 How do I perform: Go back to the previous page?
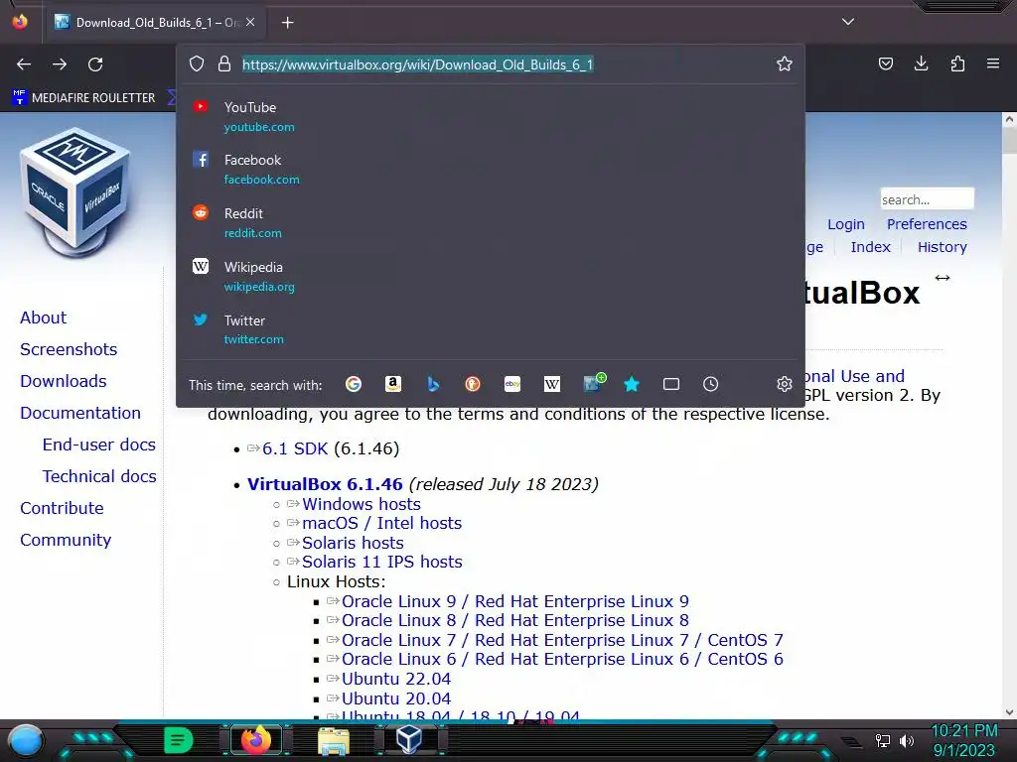click(x=24, y=64)
